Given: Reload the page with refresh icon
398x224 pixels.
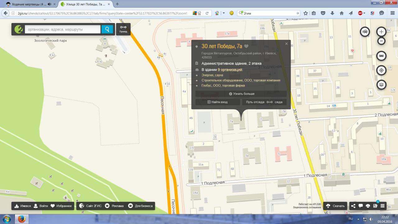Looking at the screenshot, I should coord(207,13).
